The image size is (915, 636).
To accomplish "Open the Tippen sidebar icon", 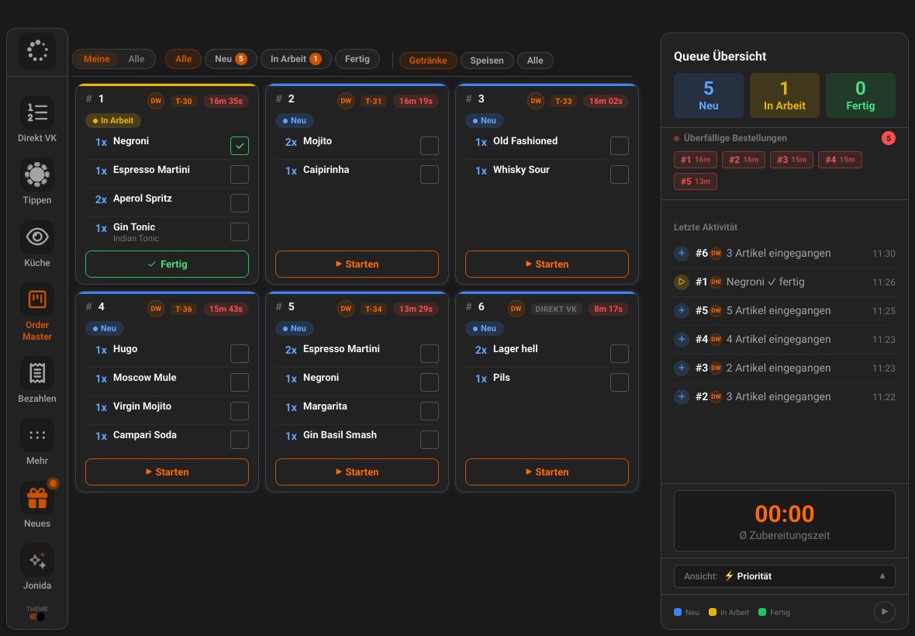I will 37,175.
